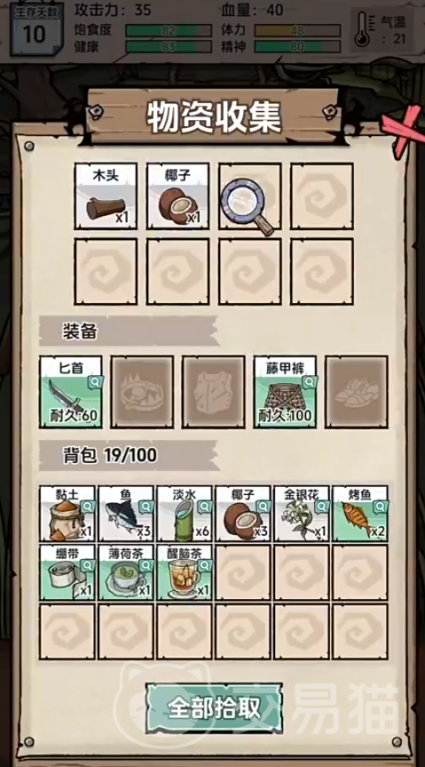Inspect details on 匕首 magnifier badge
The width and height of the screenshot is (425, 767).
point(95,382)
